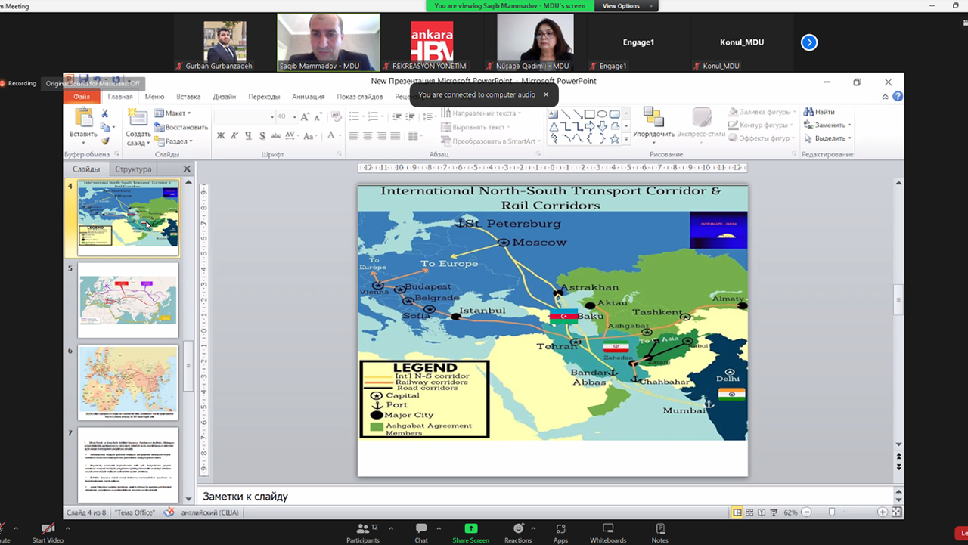Switch to the Структура pane tab
968x545 pixels.
click(133, 169)
